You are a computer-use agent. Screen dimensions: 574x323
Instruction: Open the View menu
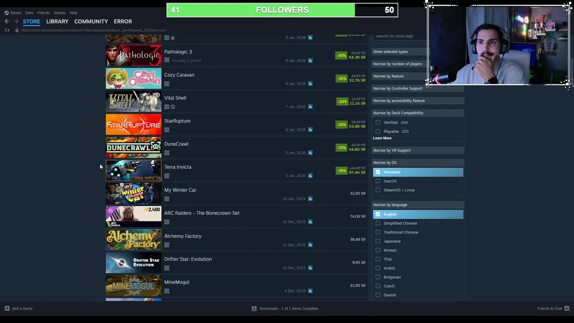29,13
